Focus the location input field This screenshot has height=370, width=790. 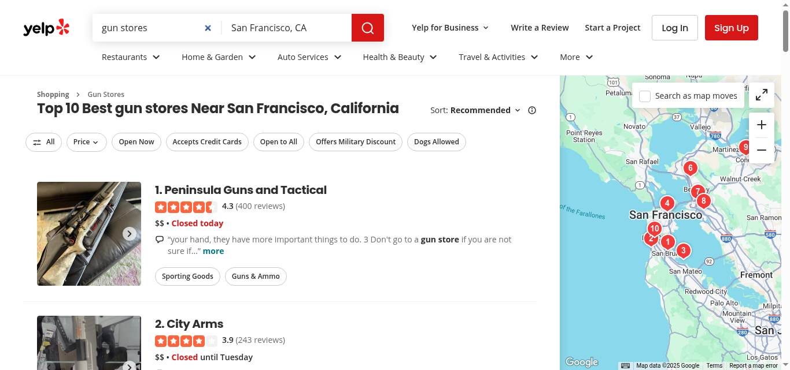pyautogui.click(x=287, y=28)
